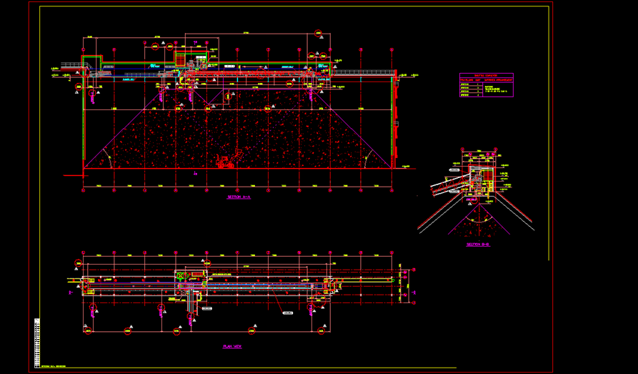Click the SECTION B-B title label
The image size is (638, 374).
click(x=477, y=245)
